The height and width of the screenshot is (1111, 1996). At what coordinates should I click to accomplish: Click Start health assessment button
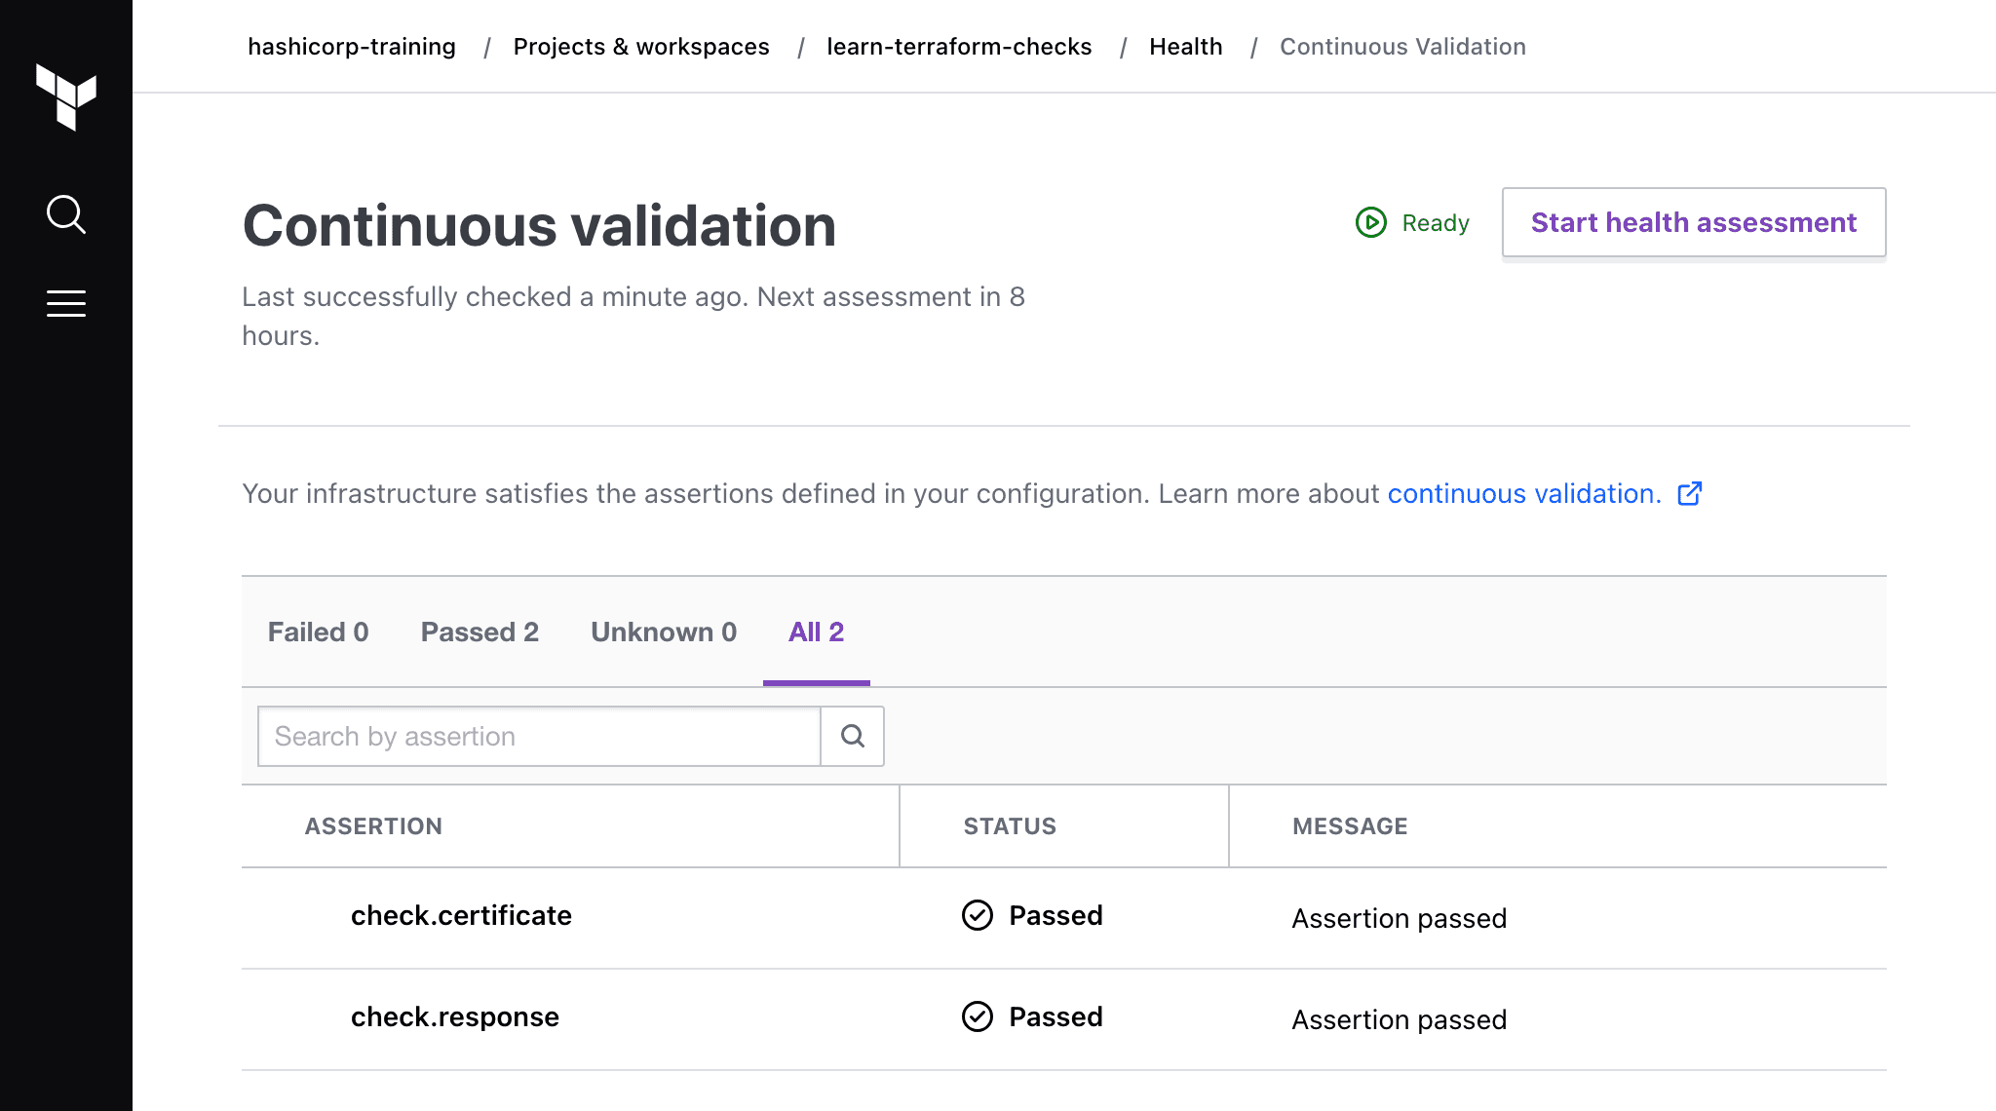tap(1692, 221)
